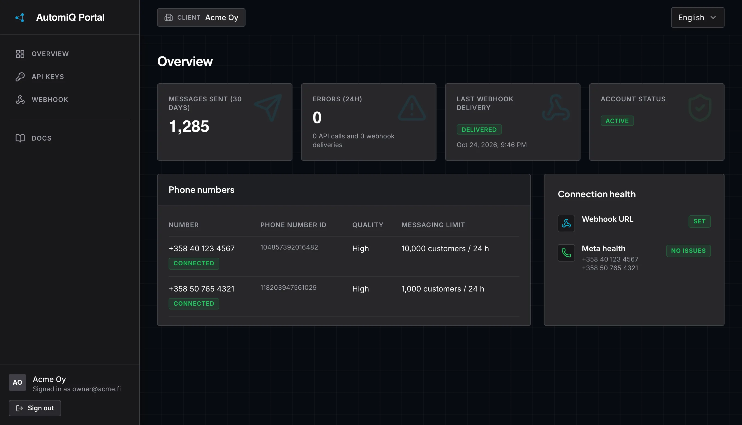Image resolution: width=742 pixels, height=425 pixels.
Task: Click the AutomiQ Portal logo icon
Action: (x=20, y=17)
